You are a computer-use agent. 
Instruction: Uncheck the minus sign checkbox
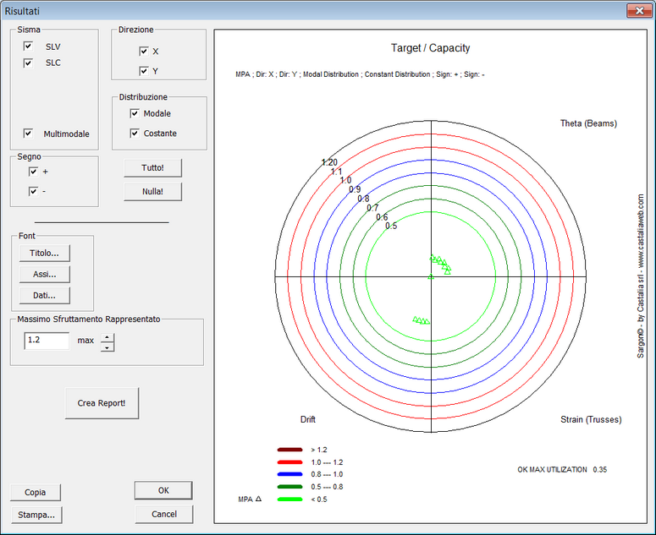[x=34, y=191]
